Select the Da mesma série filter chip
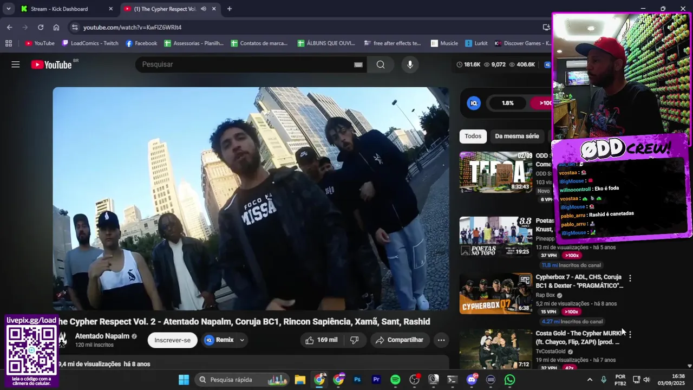The width and height of the screenshot is (693, 390). click(517, 136)
